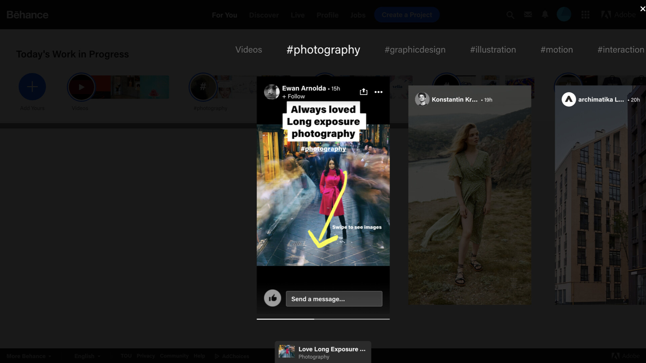This screenshot has height=363, width=646.
Task: Click the share icon on Ewan's story
Action: click(363, 92)
